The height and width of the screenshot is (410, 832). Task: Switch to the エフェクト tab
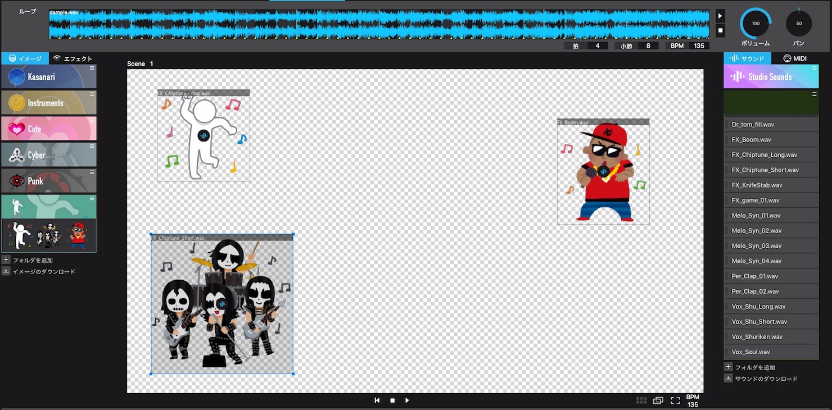click(73, 58)
